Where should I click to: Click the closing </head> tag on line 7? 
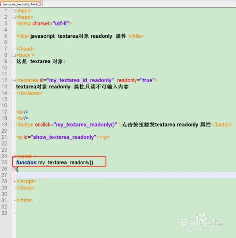point(25,49)
